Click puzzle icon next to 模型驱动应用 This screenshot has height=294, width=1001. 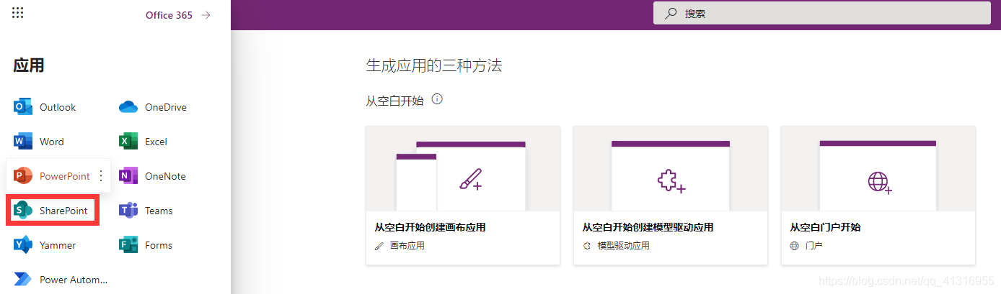(587, 246)
